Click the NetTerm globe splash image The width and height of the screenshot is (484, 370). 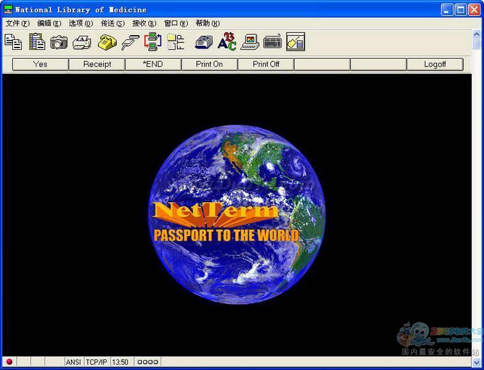point(236,215)
